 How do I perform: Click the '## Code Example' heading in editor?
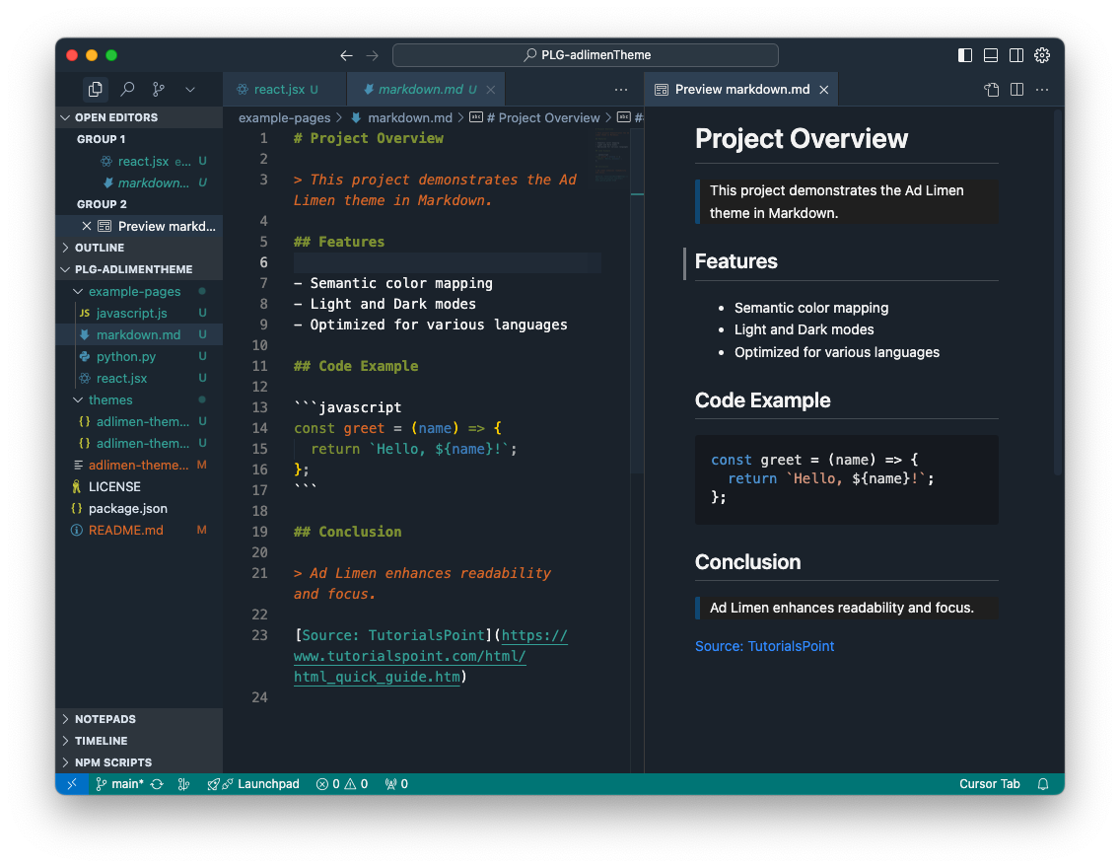[x=356, y=366]
